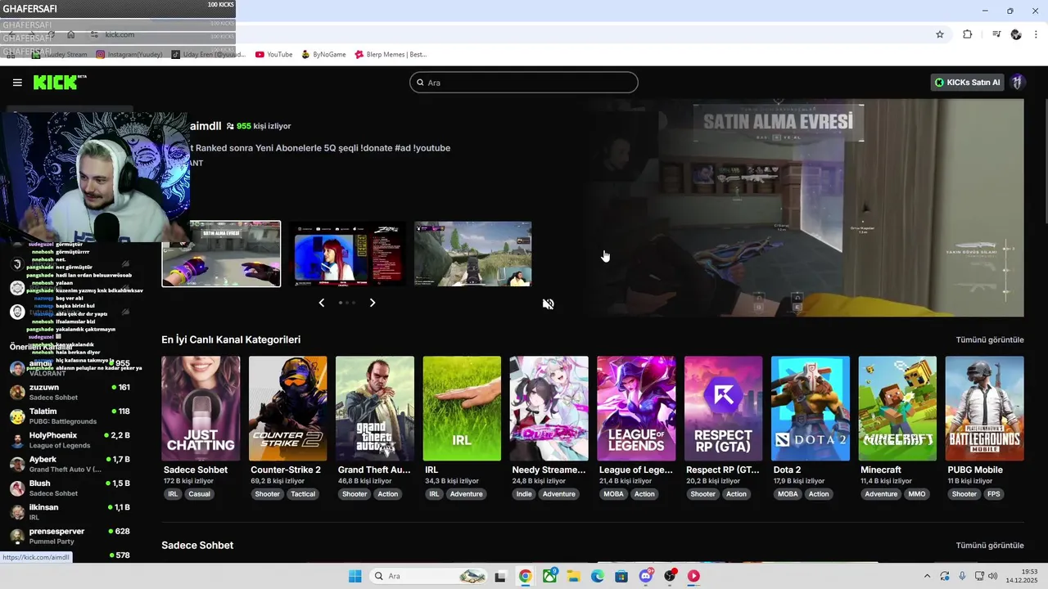The image size is (1048, 589).
Task: Open Blerp Memes bookmark
Action: coord(391,55)
